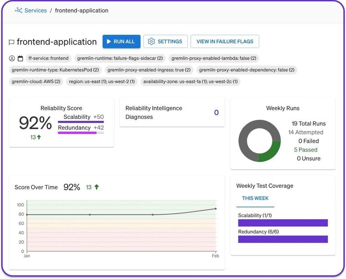The width and height of the screenshot is (346, 279).
Task: Select gremlin-proxy-enabled-lambda: false tag
Action: pos(214,58)
